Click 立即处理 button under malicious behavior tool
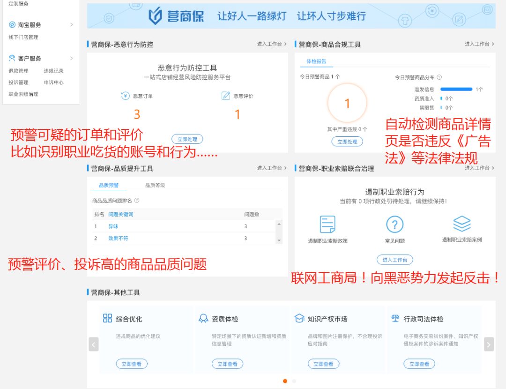506x389 pixels. 187,139
